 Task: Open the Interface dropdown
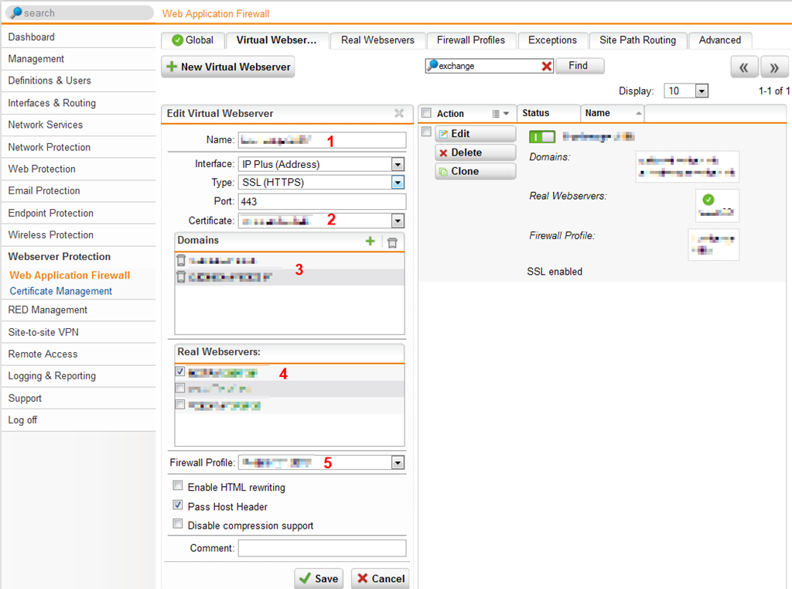(x=398, y=164)
